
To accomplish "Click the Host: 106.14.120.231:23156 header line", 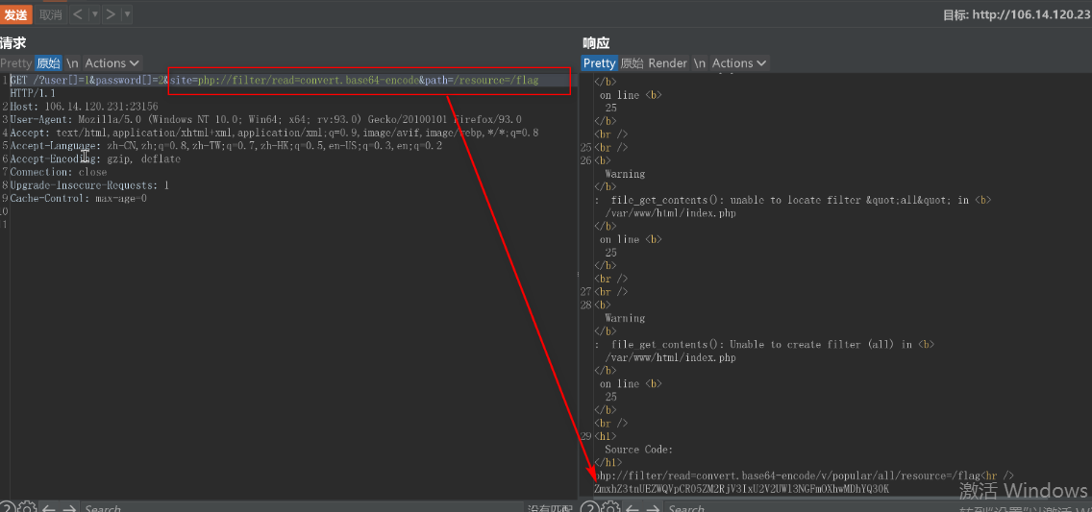I will [x=84, y=107].
